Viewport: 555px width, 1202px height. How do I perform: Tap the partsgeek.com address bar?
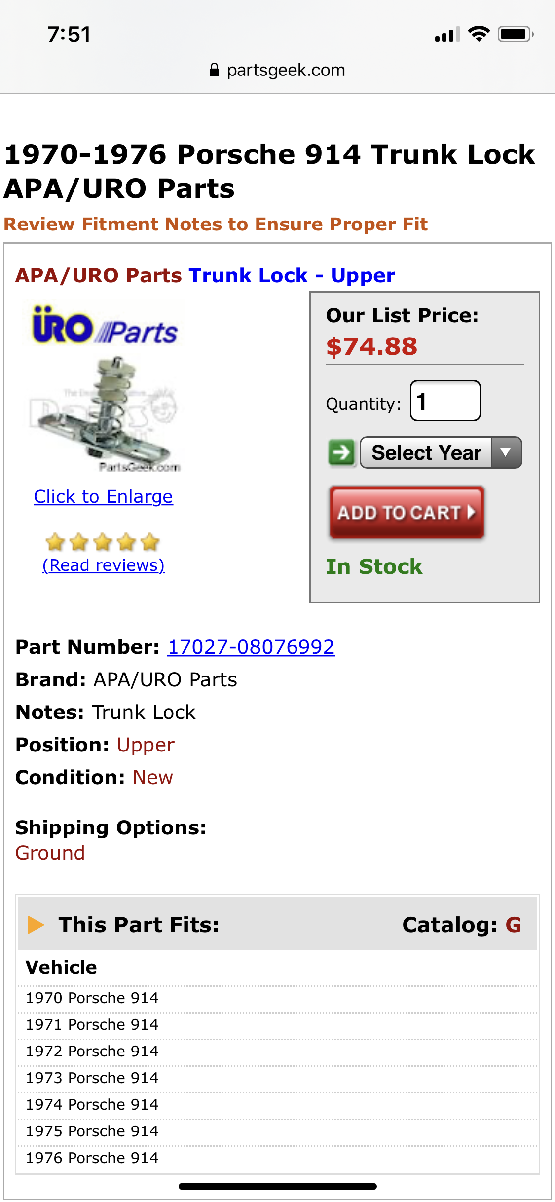tap(277, 70)
